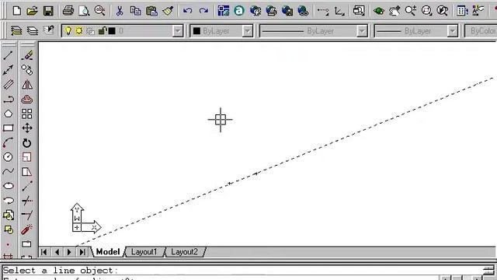Screen dimensions: 497x280
Task: Select the Line draw tool
Action: click(9, 55)
